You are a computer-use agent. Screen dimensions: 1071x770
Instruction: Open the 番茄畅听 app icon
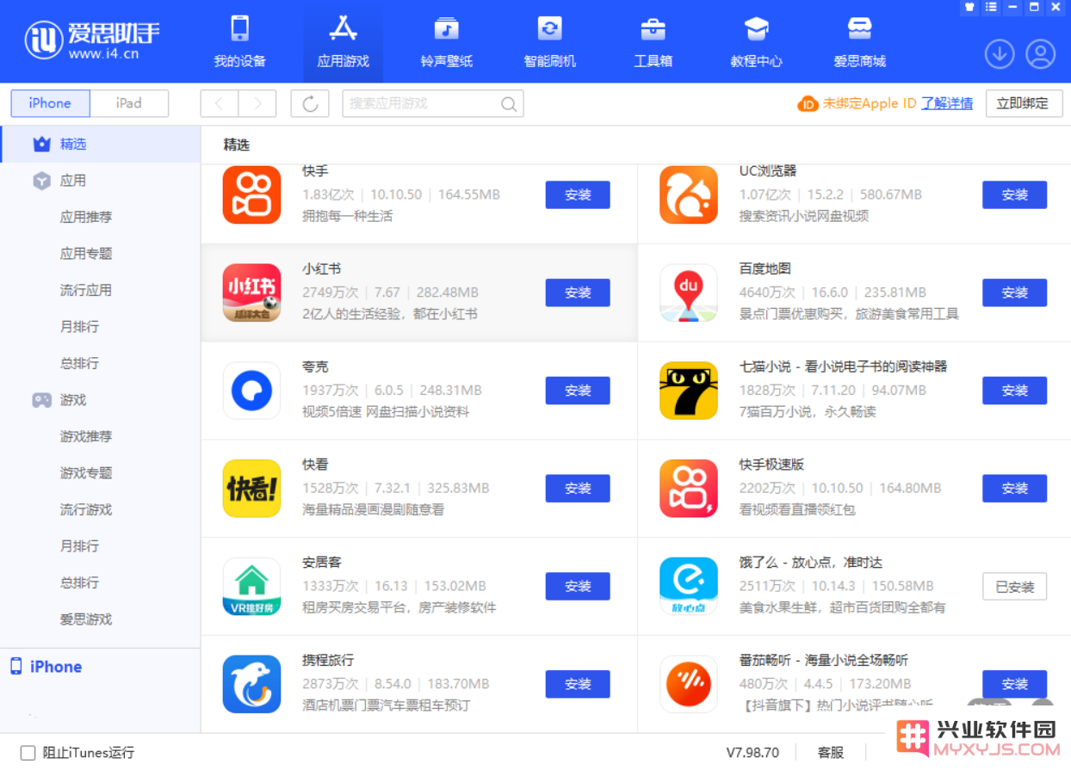(689, 684)
